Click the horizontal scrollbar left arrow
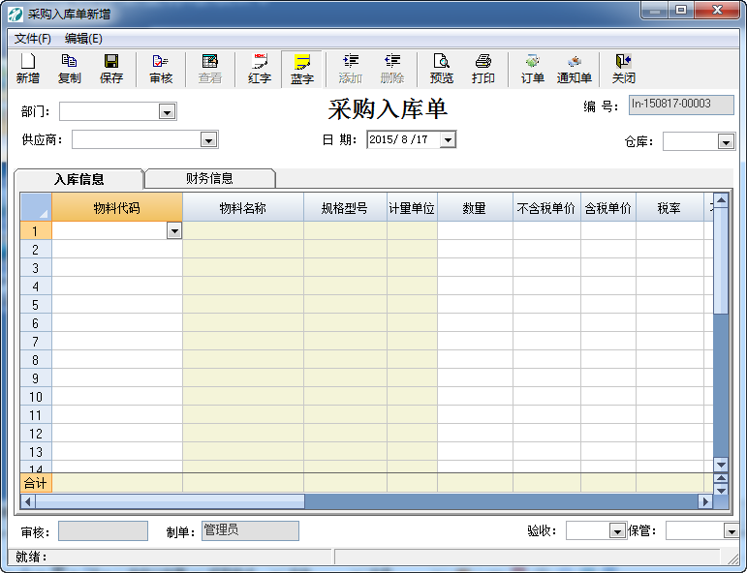The image size is (747, 573). point(28,501)
